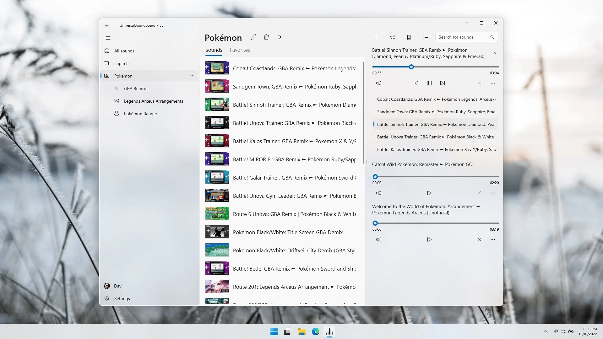Image resolution: width=603 pixels, height=339 pixels.
Task: Skip to the next track in the first player
Action: click(x=443, y=83)
